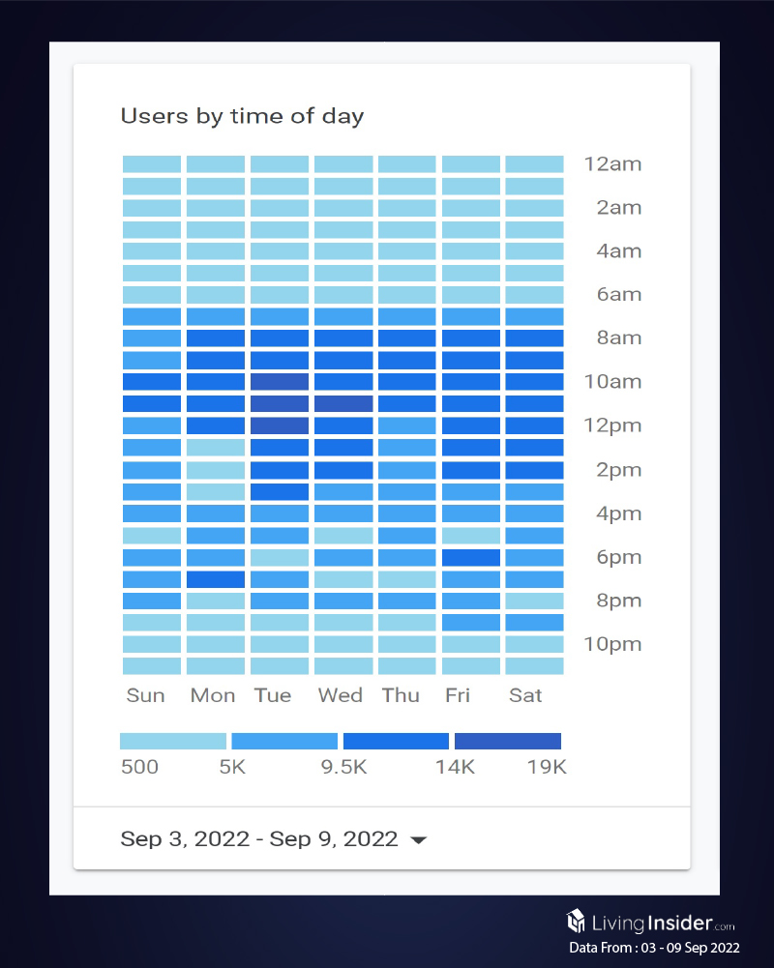Click the Wednesday 11am heatmap cell

[x=343, y=404]
